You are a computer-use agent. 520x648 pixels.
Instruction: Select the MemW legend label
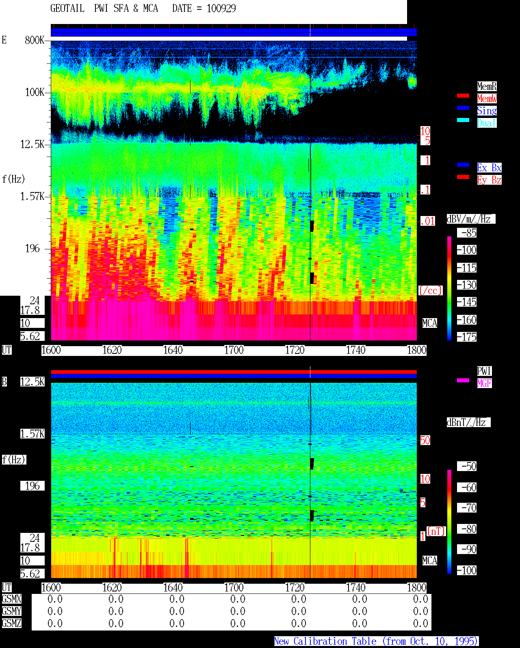[487, 98]
